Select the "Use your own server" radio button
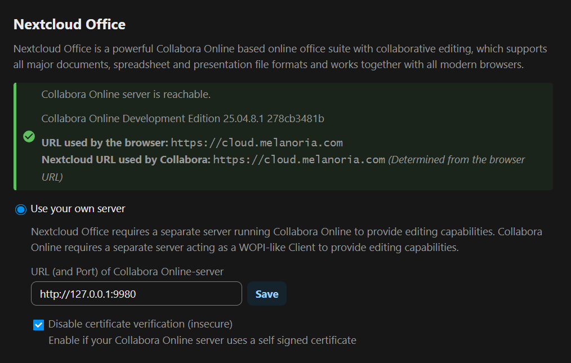The image size is (571, 363). click(21, 209)
